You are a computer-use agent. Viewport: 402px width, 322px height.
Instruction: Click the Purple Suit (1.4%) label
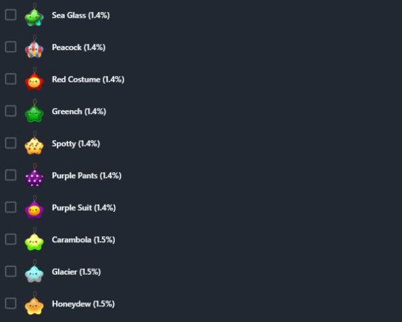84,208
